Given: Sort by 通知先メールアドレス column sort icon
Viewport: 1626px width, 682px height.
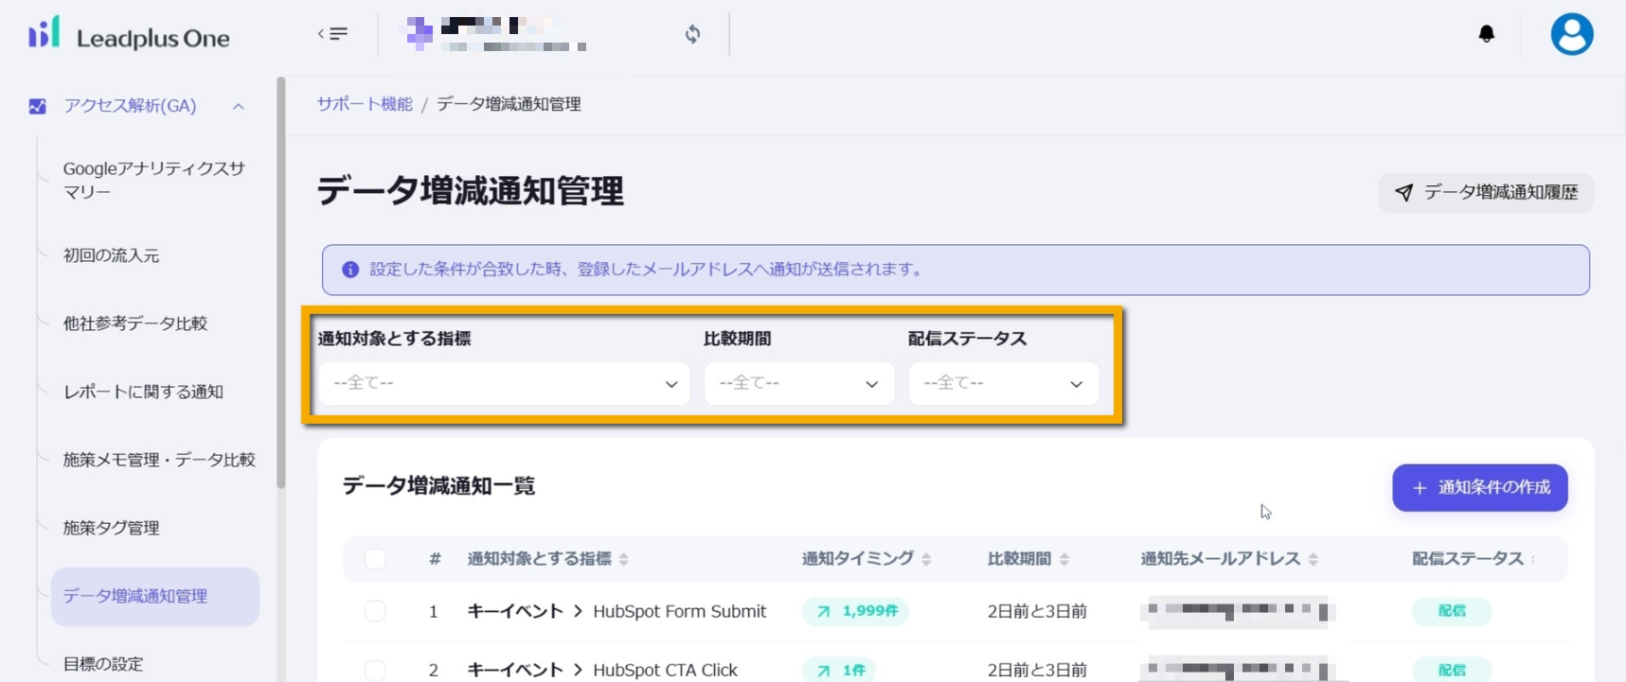Looking at the screenshot, I should tap(1313, 560).
